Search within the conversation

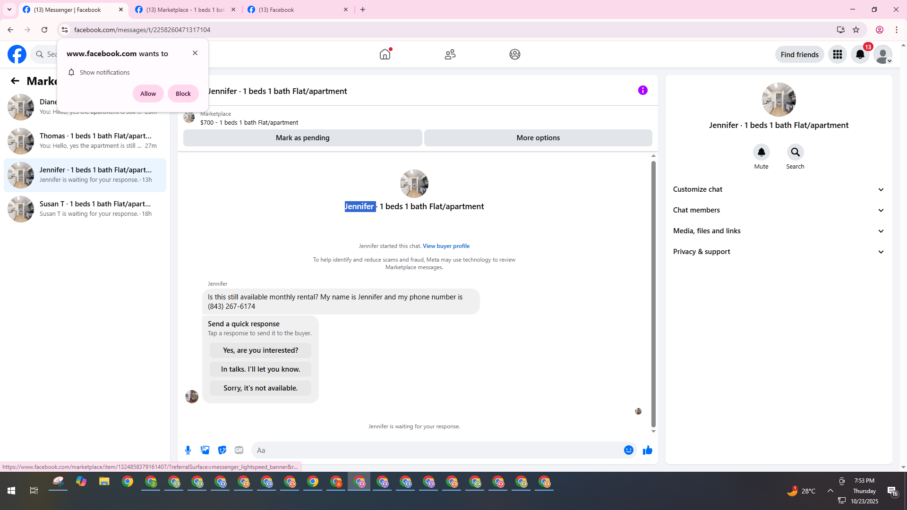(x=795, y=153)
